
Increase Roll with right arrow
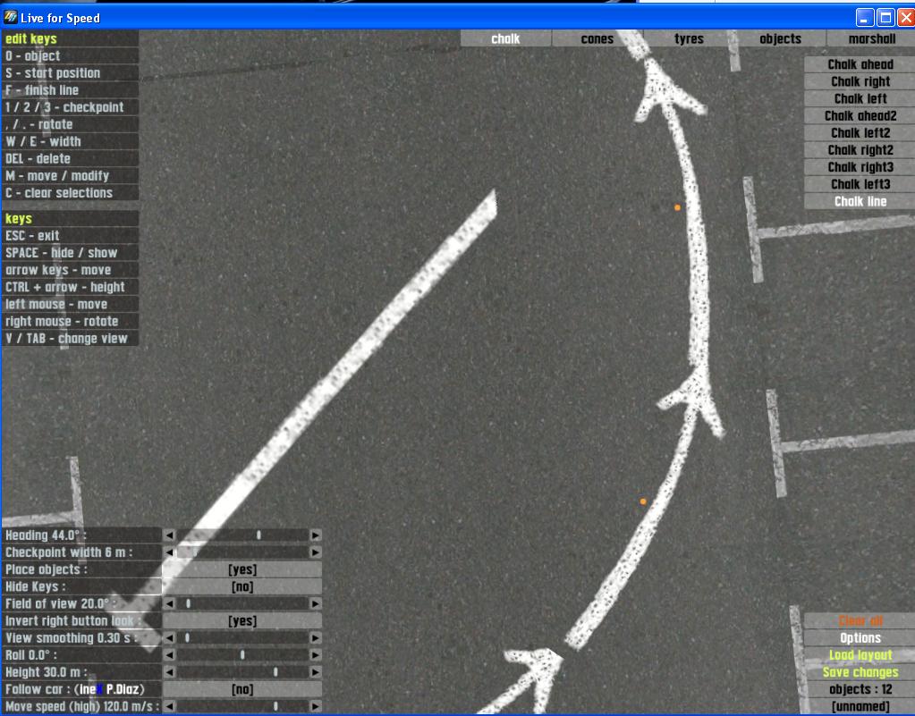[x=316, y=655]
